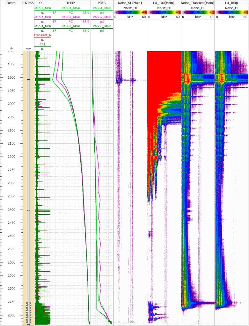Select PASS2_Main curve label in CCL track
249x326 pixels.
point(42,17)
